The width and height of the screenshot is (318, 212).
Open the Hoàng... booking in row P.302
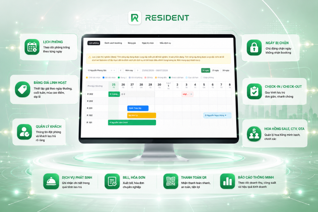coord(114,94)
